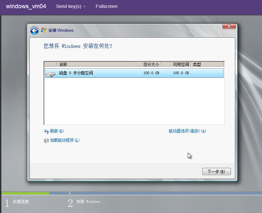Close the 安装 Windows dialog

[x=229, y=26]
